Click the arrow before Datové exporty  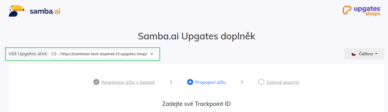(242, 82)
